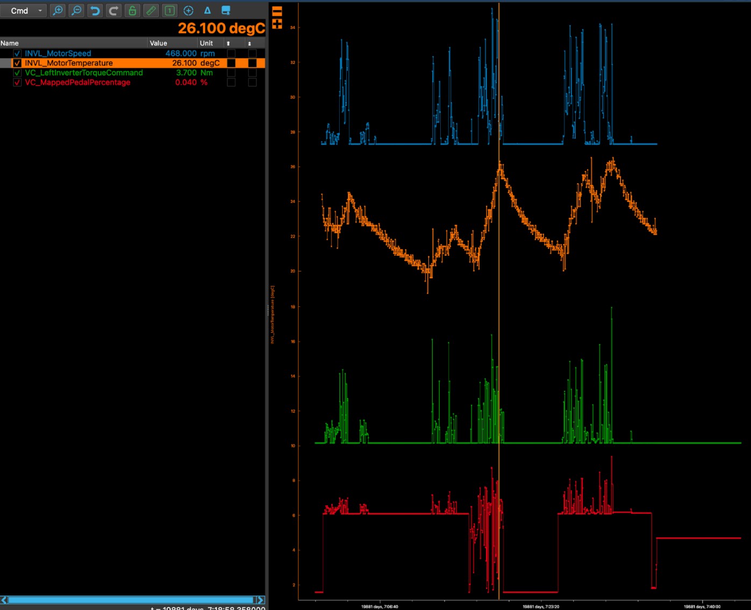
Task: Uncheck VC_LeftInverterTorqueCommand visibility checkbox
Action: click(17, 73)
